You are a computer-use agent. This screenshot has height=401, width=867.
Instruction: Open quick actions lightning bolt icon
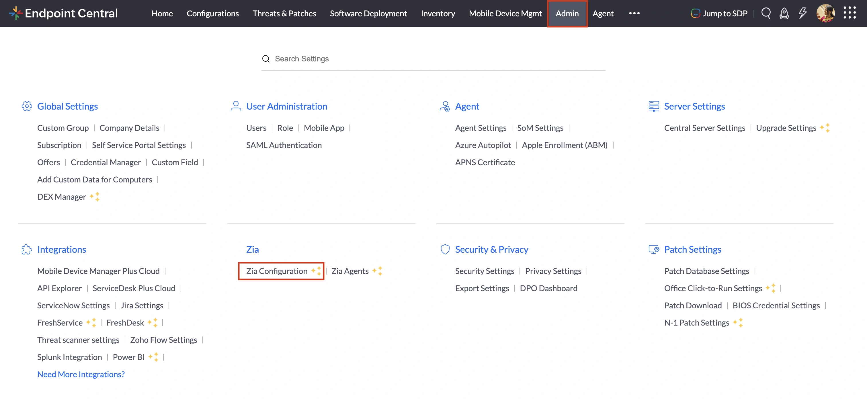click(x=803, y=13)
